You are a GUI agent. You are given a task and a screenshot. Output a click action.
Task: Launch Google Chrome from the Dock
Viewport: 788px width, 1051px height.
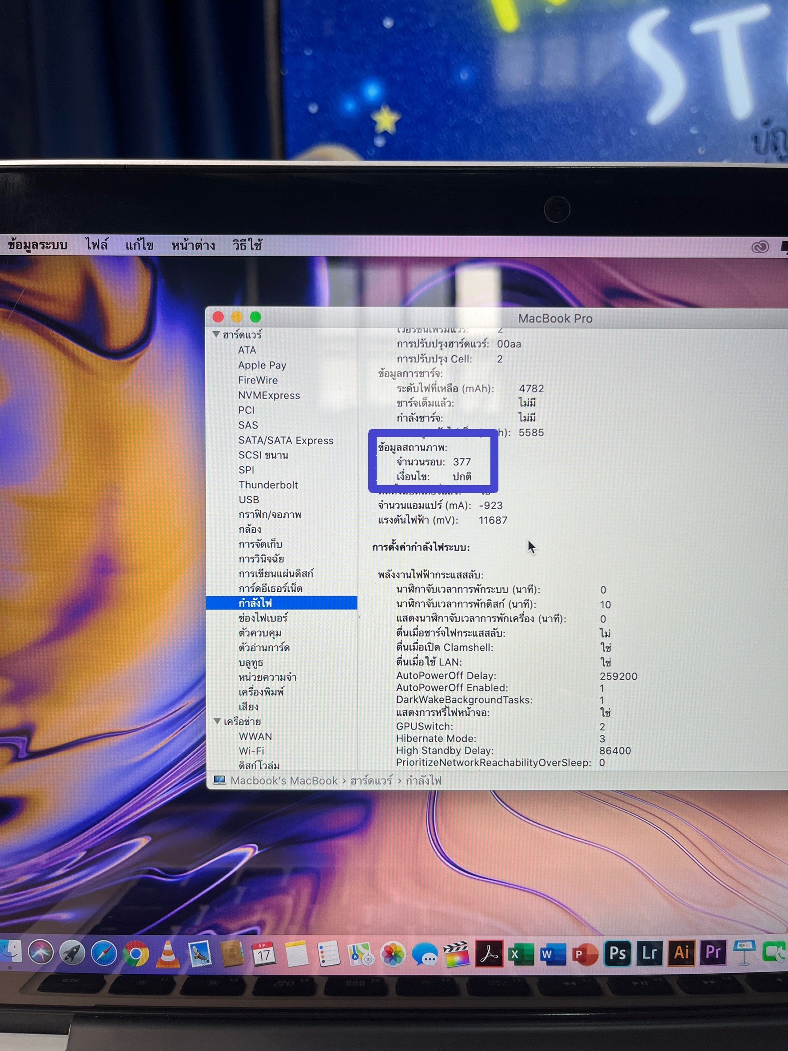(135, 954)
